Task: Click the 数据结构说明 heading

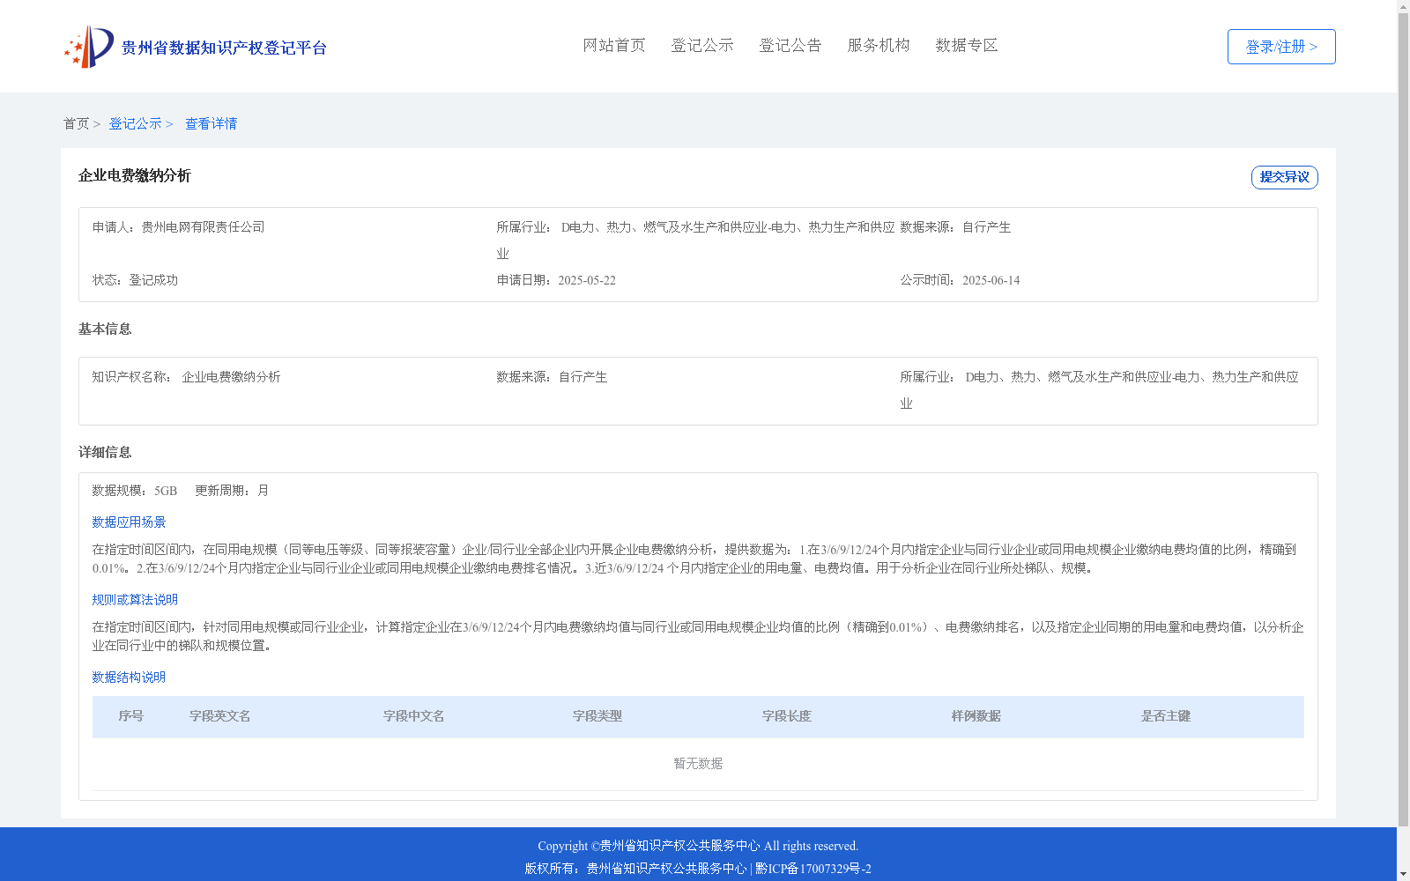Action: pos(129,677)
